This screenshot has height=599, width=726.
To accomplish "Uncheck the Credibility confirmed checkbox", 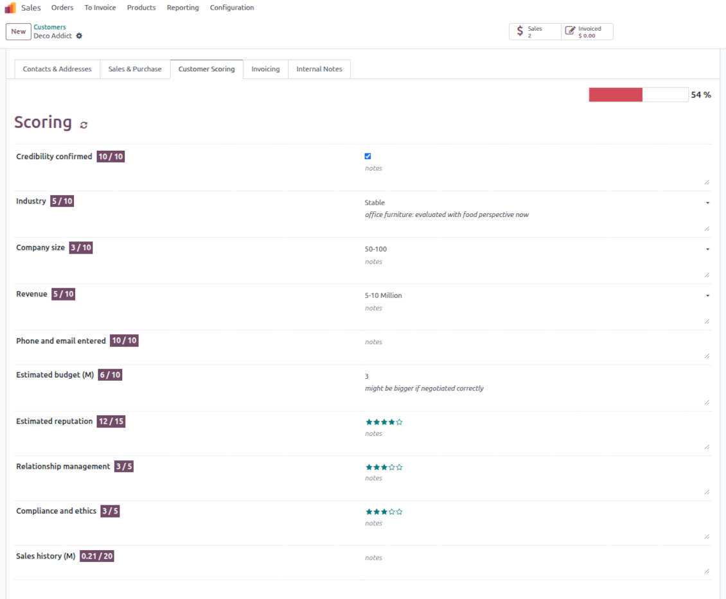I will point(367,156).
